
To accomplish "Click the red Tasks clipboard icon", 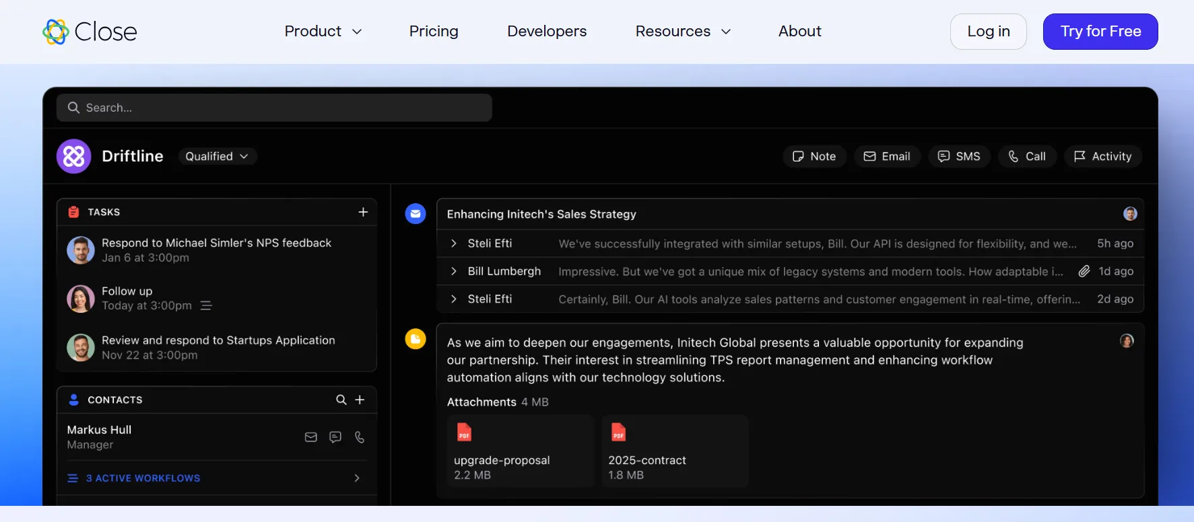I will 74,212.
